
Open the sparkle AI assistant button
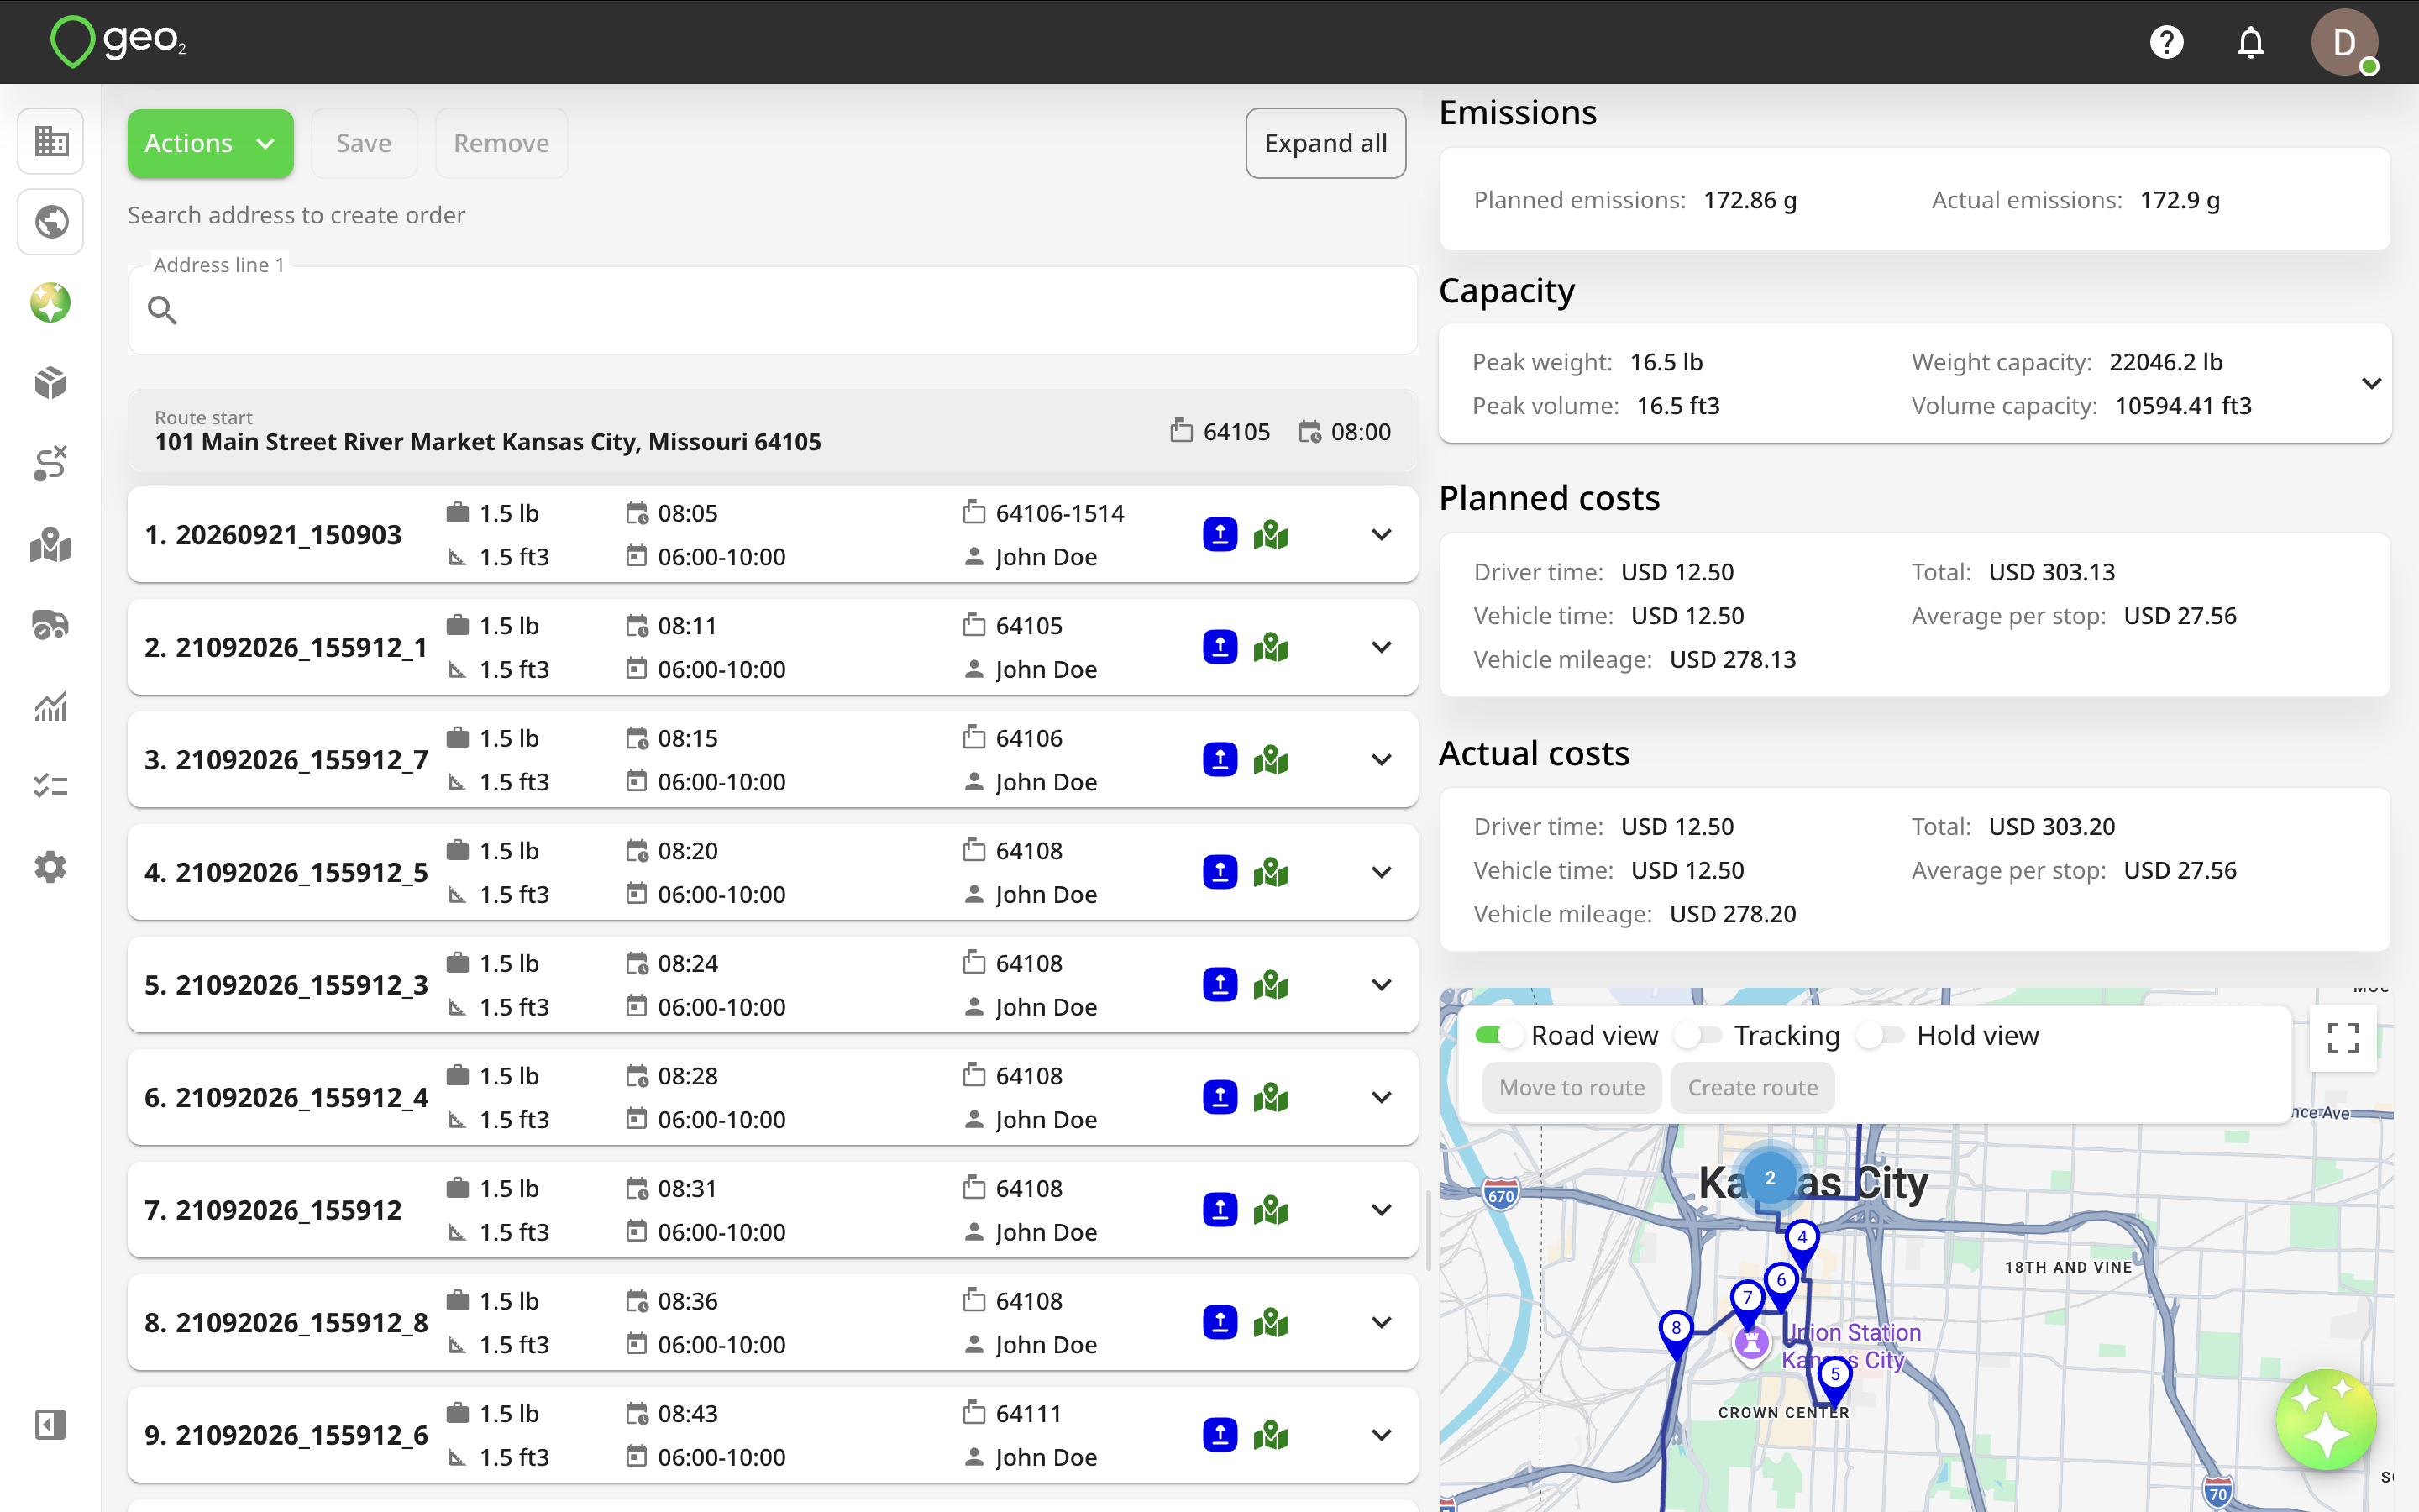2325,1419
